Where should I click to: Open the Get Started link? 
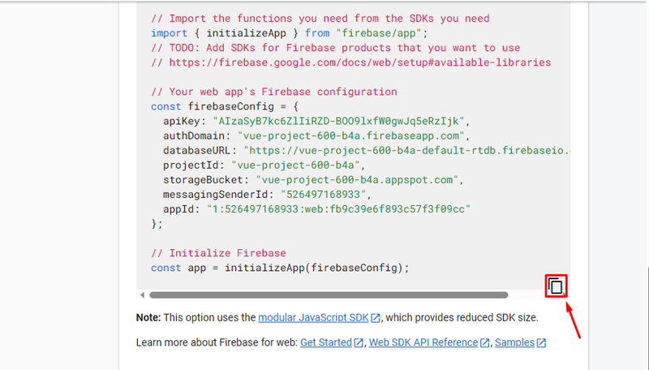coord(326,342)
